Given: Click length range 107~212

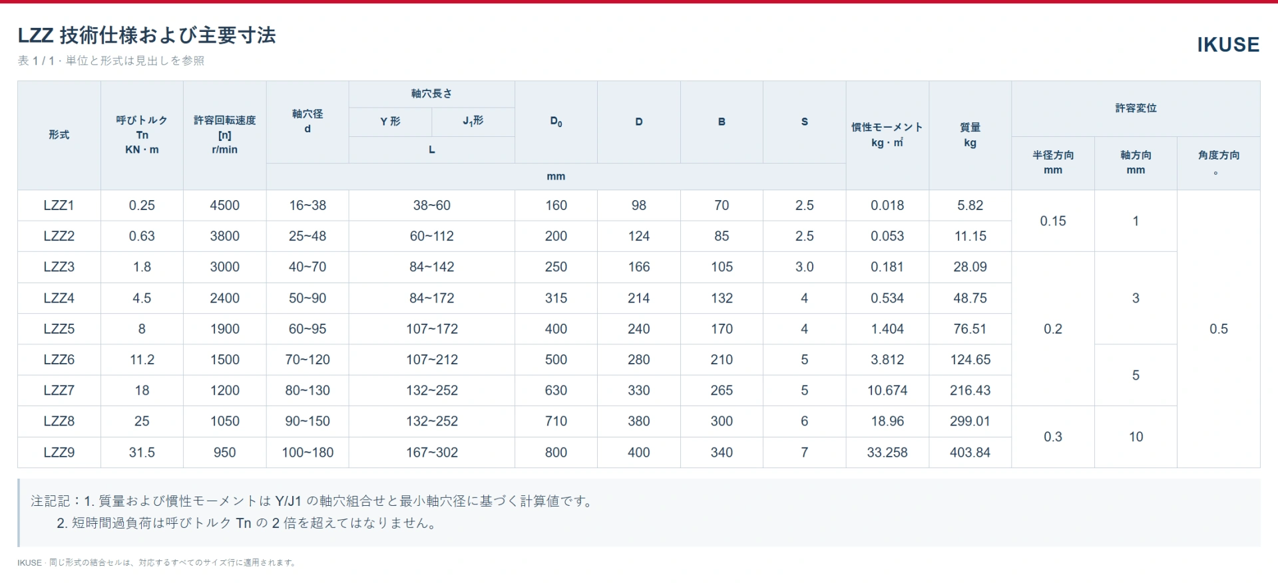Looking at the screenshot, I should point(432,360).
